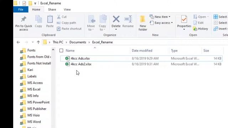The image size is (228, 128).
Task: Switch to the Home ribbon tab
Action: [x=36, y=10]
